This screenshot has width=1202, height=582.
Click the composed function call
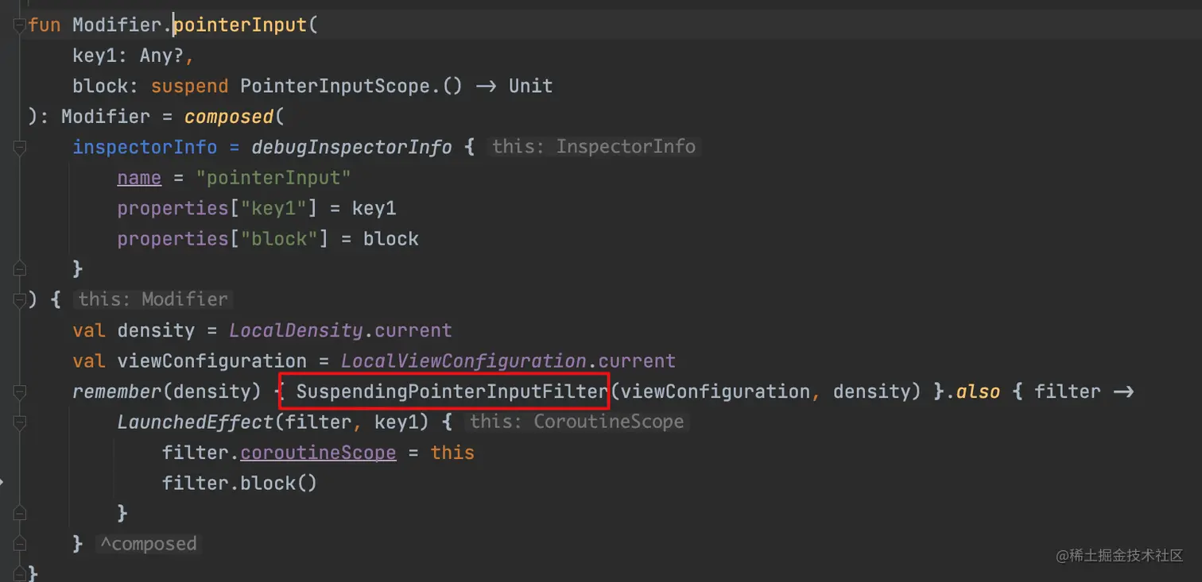pos(229,117)
